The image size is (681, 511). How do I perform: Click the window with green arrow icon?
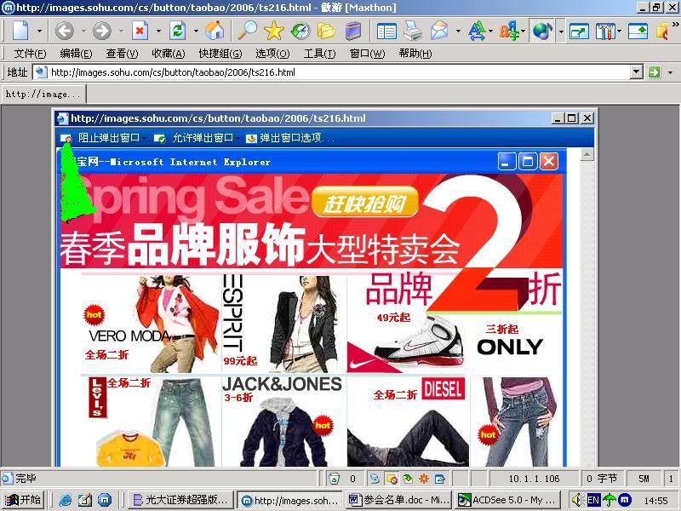(638, 31)
